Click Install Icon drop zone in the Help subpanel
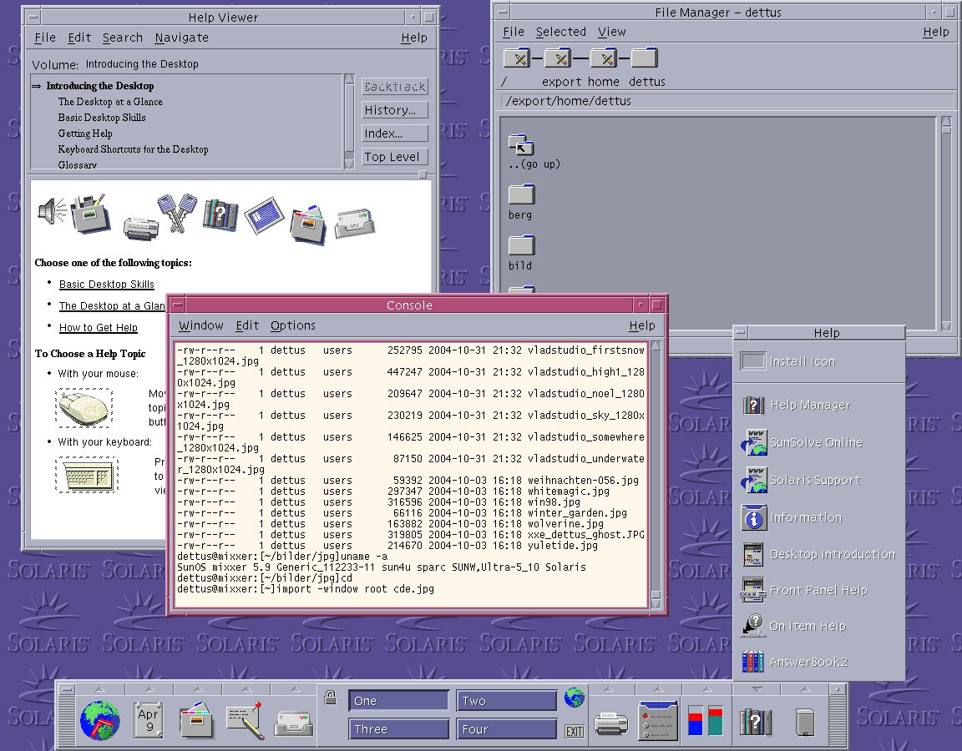962x751 pixels. pos(752,361)
